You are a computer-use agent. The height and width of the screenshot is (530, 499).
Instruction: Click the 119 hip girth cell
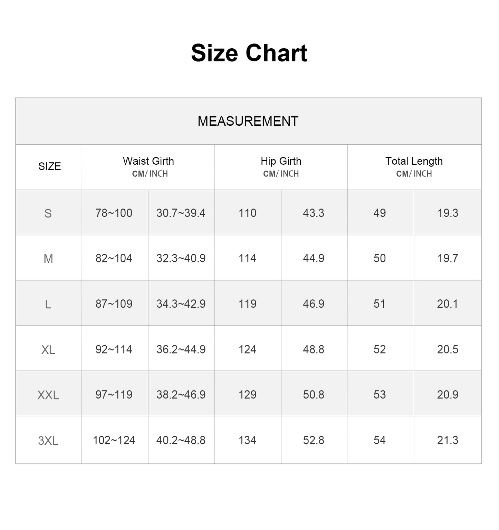[x=248, y=304]
